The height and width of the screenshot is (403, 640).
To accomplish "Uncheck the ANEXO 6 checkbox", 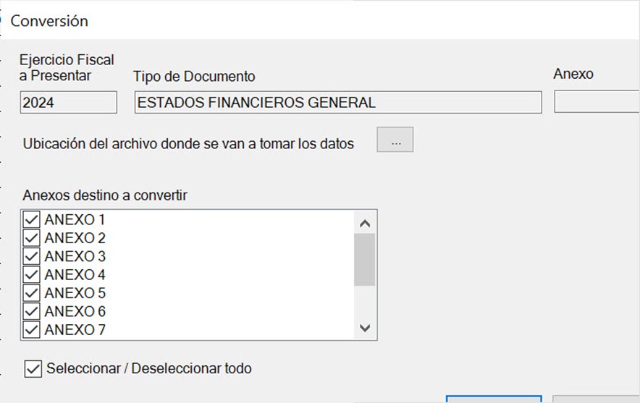I will click(31, 311).
